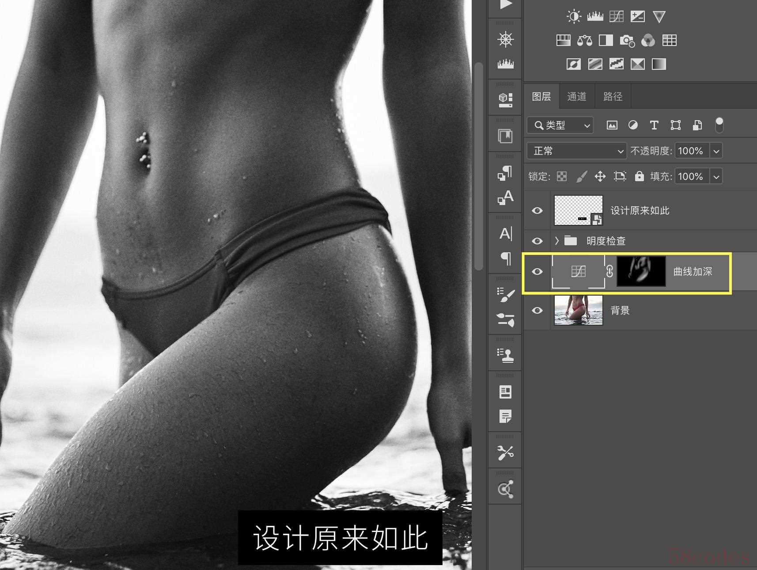This screenshot has height=570, width=757.
Task: Open the Character Styles panel icon
Action: click(x=506, y=197)
